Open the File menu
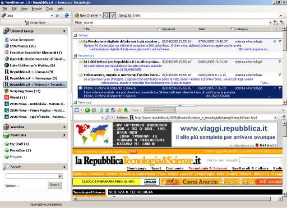The width and height of the screenshot is (287, 208). tap(4, 9)
